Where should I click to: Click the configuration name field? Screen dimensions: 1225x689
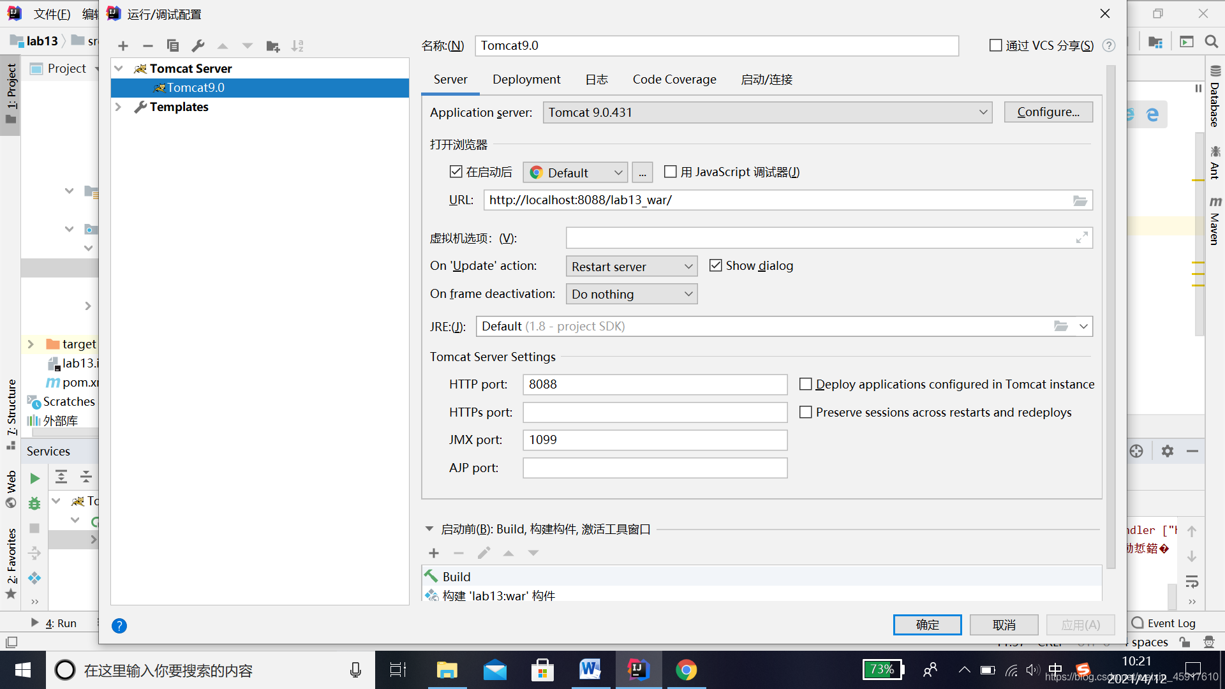point(716,45)
